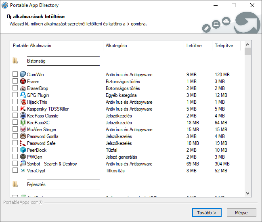The image size is (262, 222).
Task: Click the 69 MB download size
Action: point(193,164)
